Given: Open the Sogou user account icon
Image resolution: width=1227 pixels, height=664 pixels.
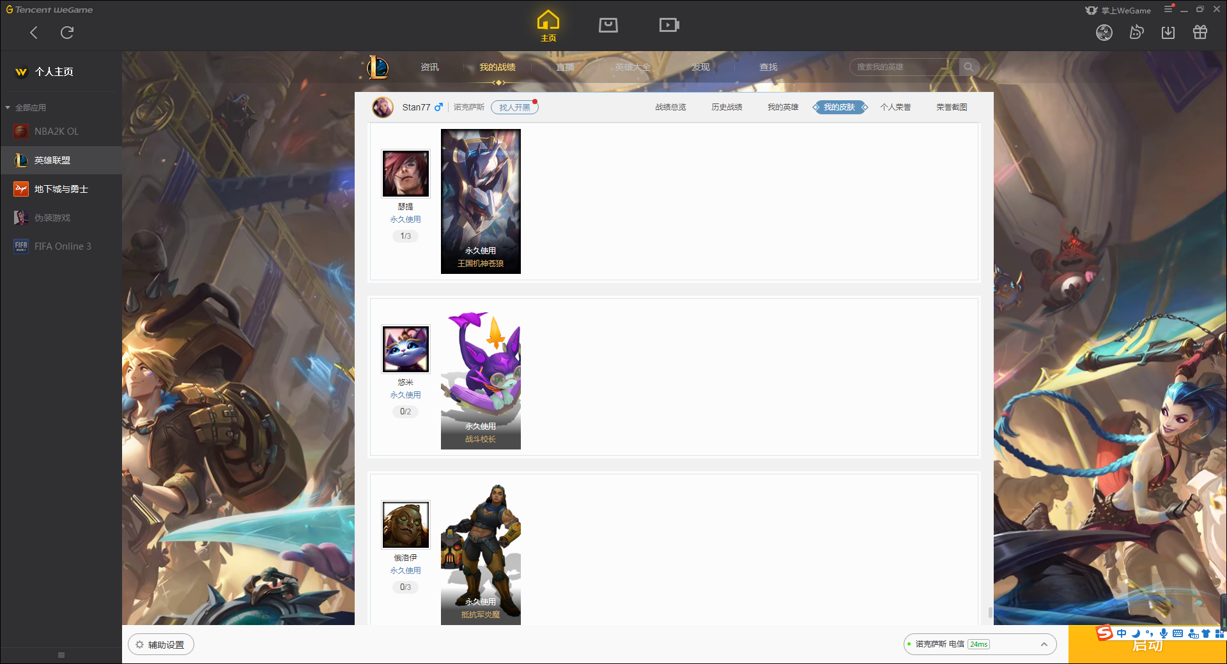Looking at the screenshot, I should pos(1192,633).
